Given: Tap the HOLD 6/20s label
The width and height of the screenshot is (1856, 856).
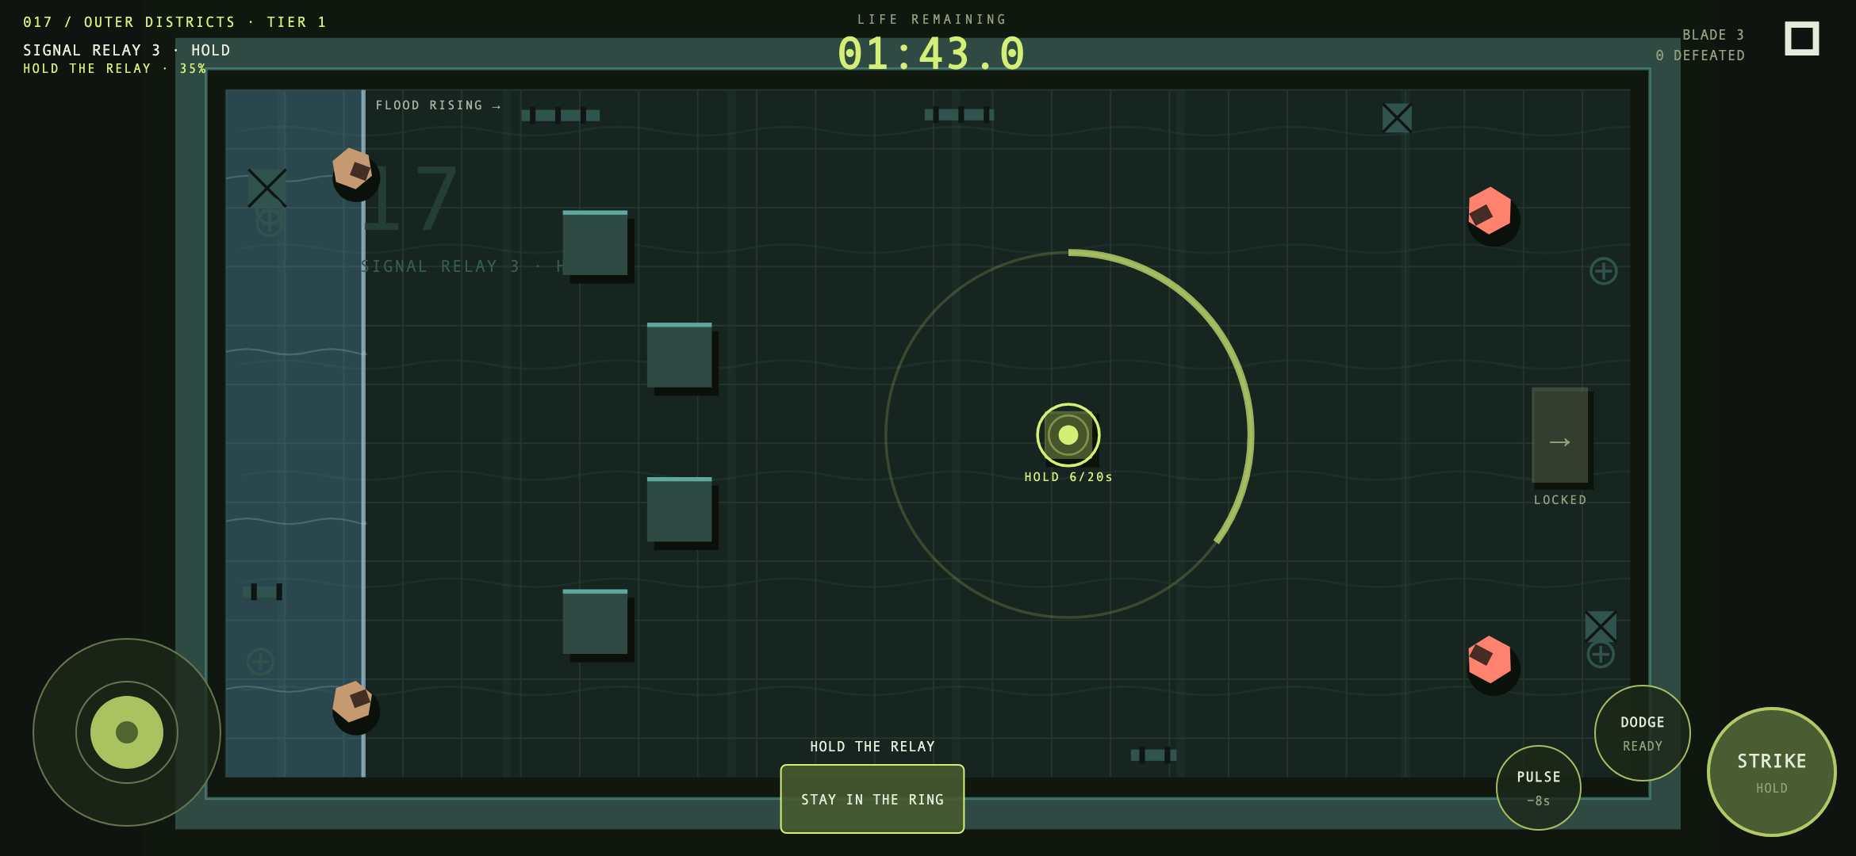Looking at the screenshot, I should pos(1068,477).
